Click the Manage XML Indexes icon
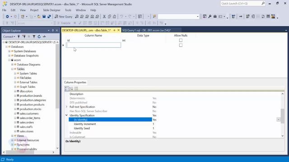The width and height of the screenshot is (289, 162). point(263,17)
